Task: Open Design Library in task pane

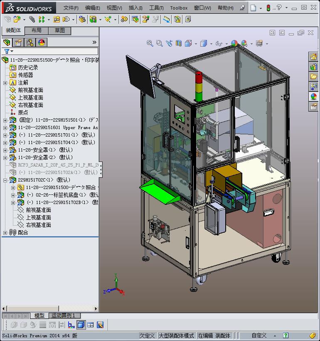Action: click(x=313, y=67)
